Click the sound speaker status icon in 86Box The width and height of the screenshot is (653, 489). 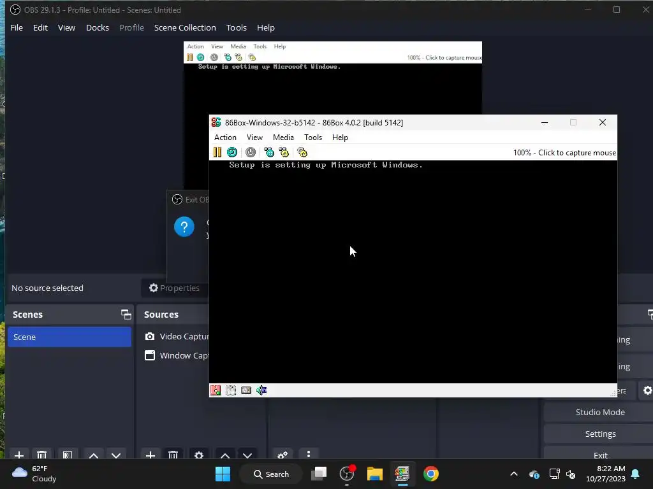(261, 390)
